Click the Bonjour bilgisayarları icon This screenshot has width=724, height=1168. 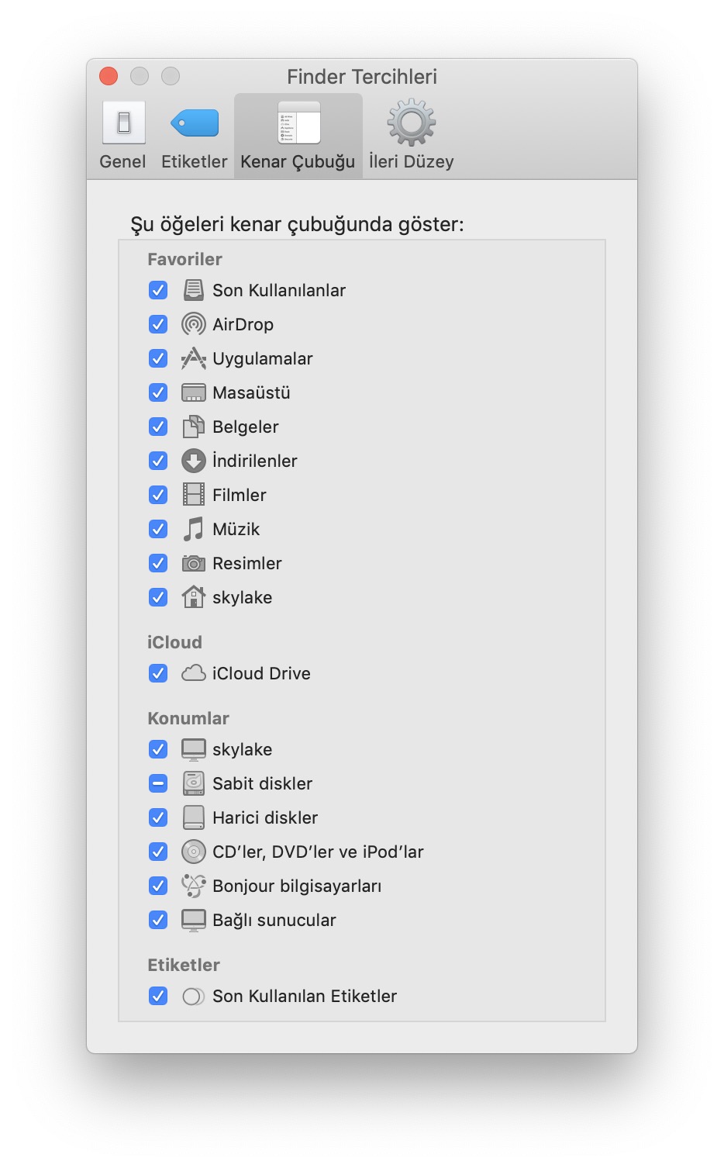tap(193, 886)
